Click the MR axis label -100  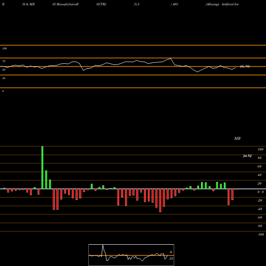pos(261,235)
